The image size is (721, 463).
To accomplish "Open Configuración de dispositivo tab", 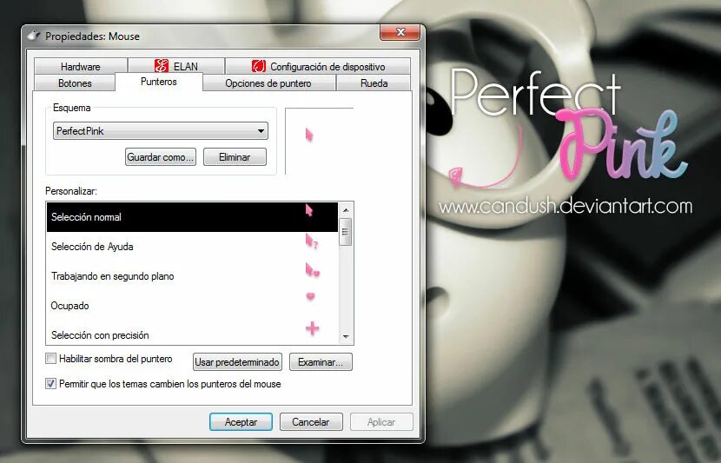I will tap(318, 66).
